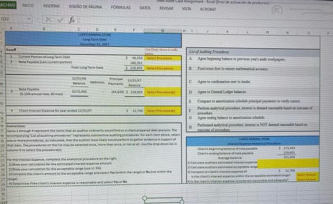Click the 251,026 average balance value
Image resolution: width=333 pixels, height=204 pixels.
[x=289, y=157]
